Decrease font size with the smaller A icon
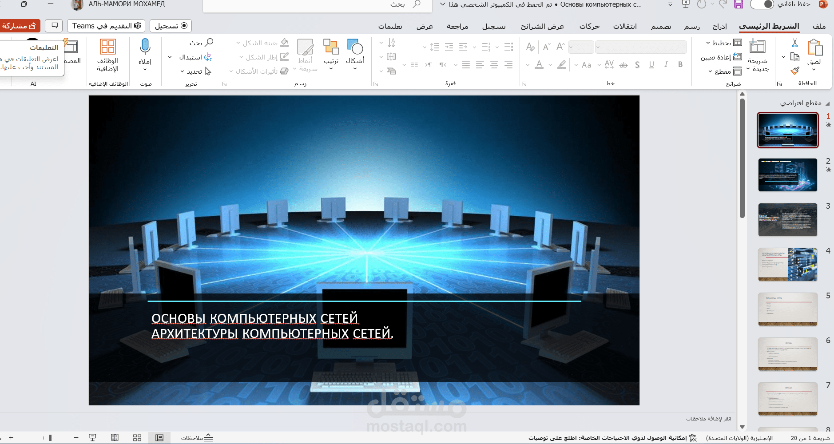The image size is (834, 444). tap(547, 47)
